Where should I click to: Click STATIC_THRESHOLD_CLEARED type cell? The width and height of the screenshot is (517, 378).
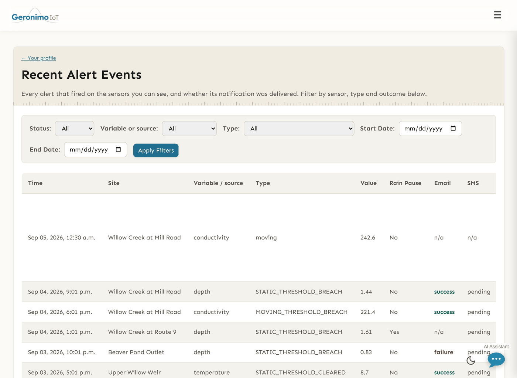tap(301, 372)
